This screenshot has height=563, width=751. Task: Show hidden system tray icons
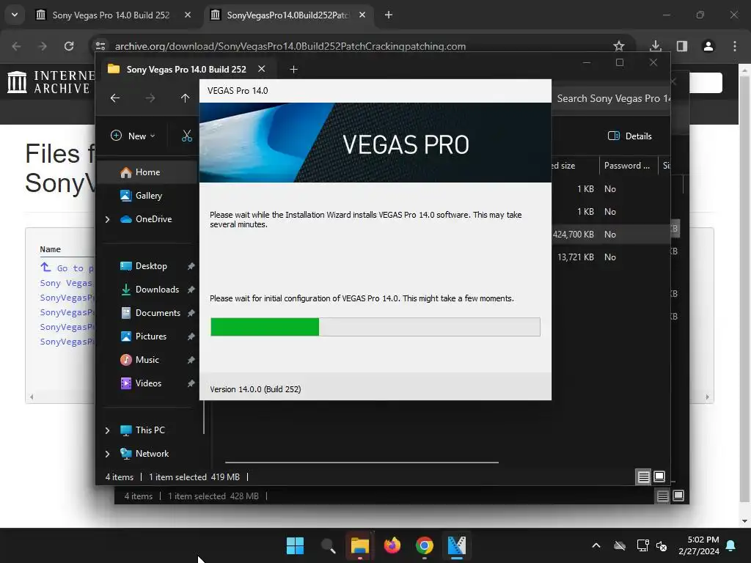pyautogui.click(x=596, y=545)
